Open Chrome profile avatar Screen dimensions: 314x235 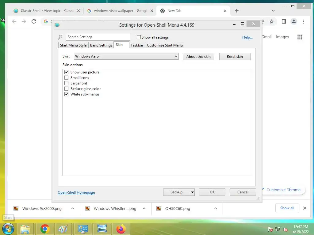(293, 21)
